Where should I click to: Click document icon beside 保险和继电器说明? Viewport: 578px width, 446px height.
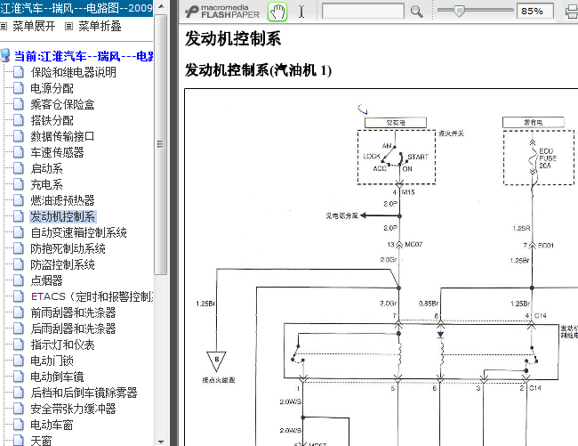[x=19, y=72]
